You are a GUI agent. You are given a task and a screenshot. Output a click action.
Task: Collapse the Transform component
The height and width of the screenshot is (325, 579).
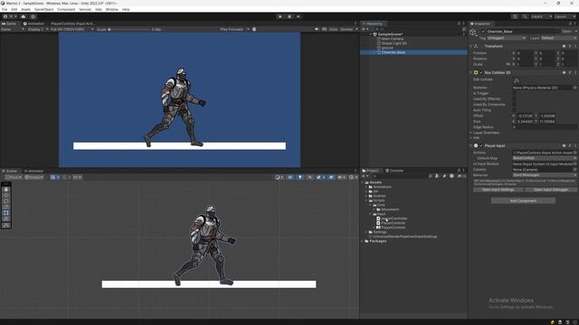(x=471, y=46)
